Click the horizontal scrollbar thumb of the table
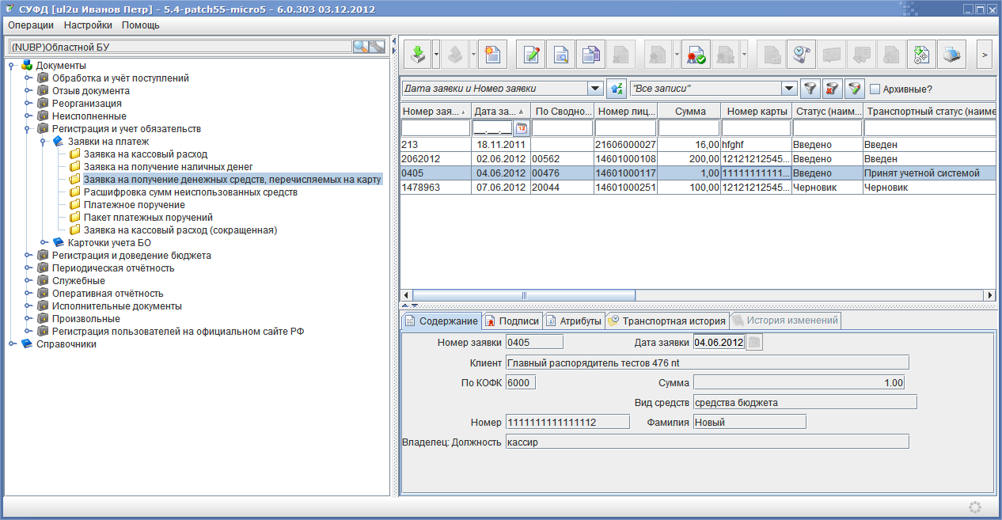 tap(523, 295)
